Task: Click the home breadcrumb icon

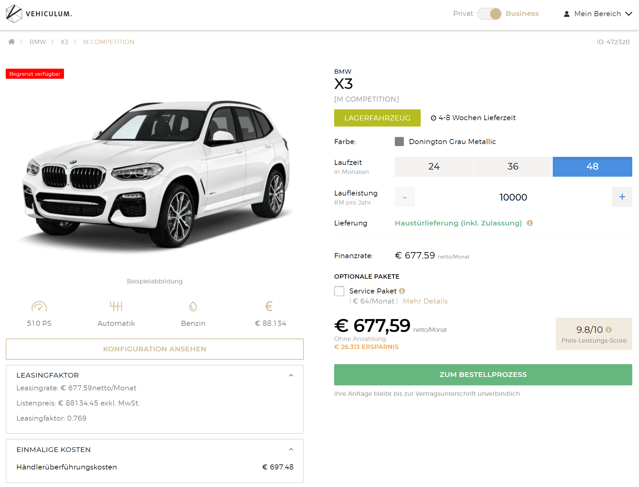Action: 11,42
